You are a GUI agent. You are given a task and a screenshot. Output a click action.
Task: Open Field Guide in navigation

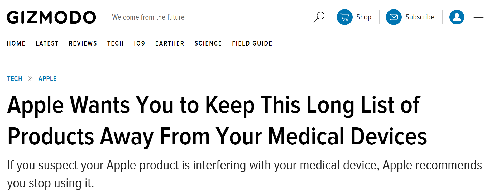coord(252,43)
